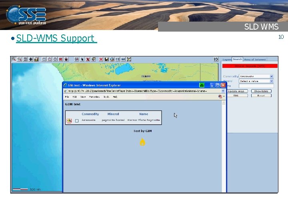Click the identify feature toolbar icon
Viewport: 288px width, 216px height.
pyautogui.click(x=76, y=59)
